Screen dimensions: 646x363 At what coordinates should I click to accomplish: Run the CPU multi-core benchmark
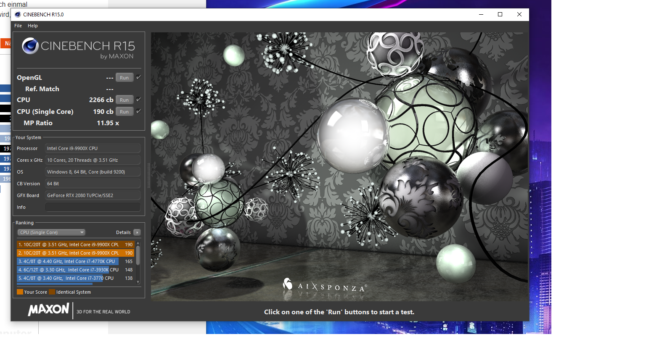point(124,100)
